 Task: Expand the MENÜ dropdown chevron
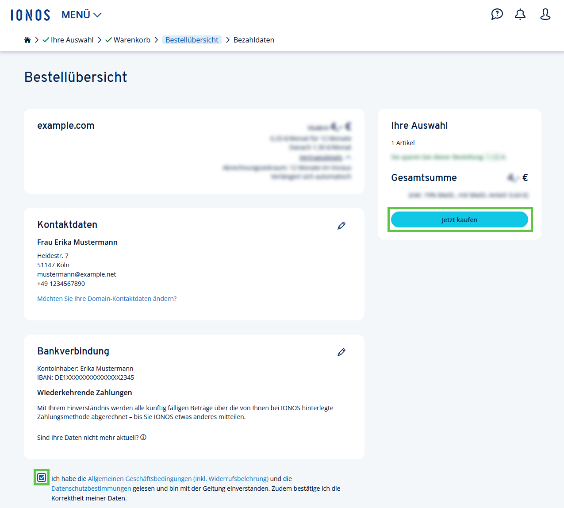click(x=97, y=15)
